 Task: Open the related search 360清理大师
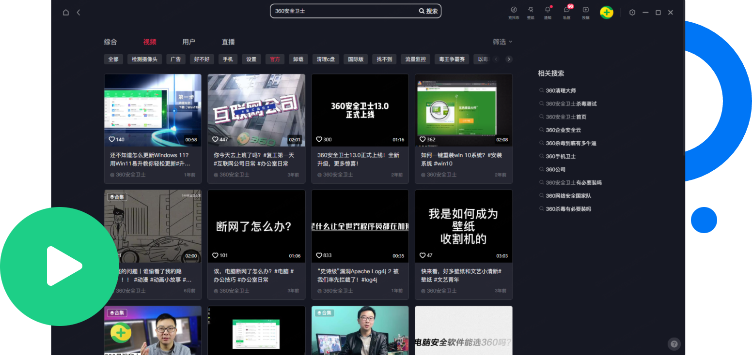click(561, 90)
